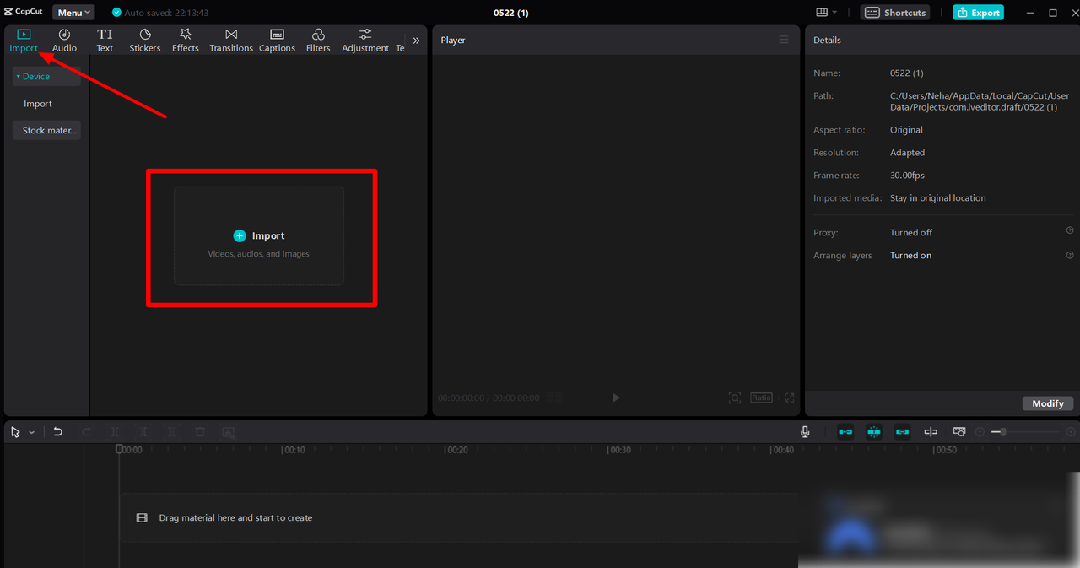The width and height of the screenshot is (1080, 568).
Task: Click the Player focus zoom icon
Action: click(735, 398)
